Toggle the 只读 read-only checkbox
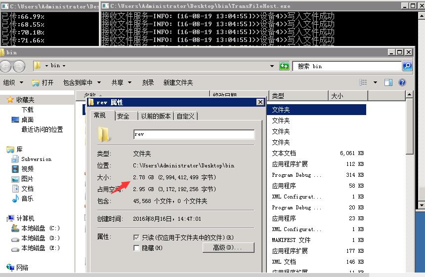Image resolution: width=425 pixels, height=277 pixels. click(x=136, y=237)
